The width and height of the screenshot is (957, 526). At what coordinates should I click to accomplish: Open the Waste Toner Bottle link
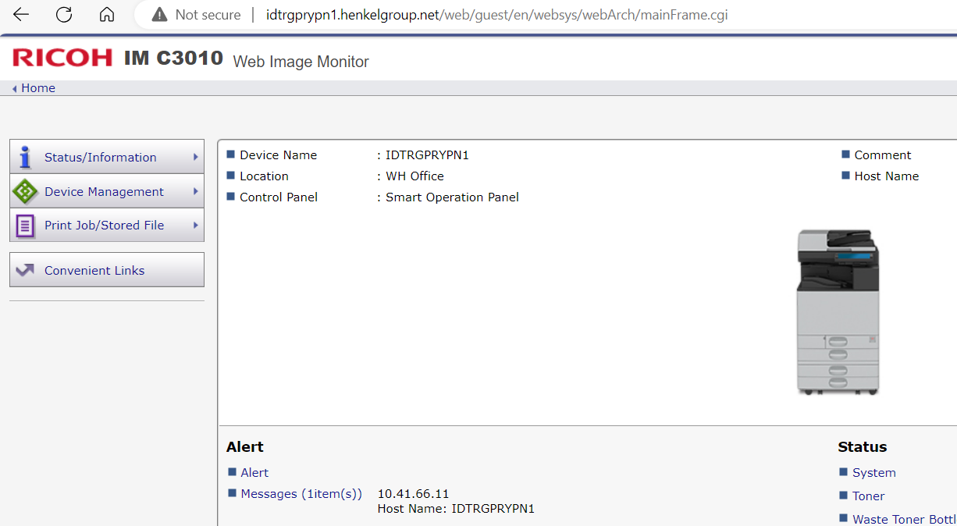(x=904, y=519)
